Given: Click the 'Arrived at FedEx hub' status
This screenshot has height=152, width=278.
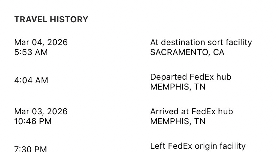Looking at the screenshot, I should [x=191, y=111].
